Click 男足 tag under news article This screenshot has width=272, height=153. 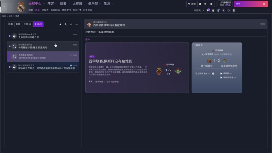90,82
